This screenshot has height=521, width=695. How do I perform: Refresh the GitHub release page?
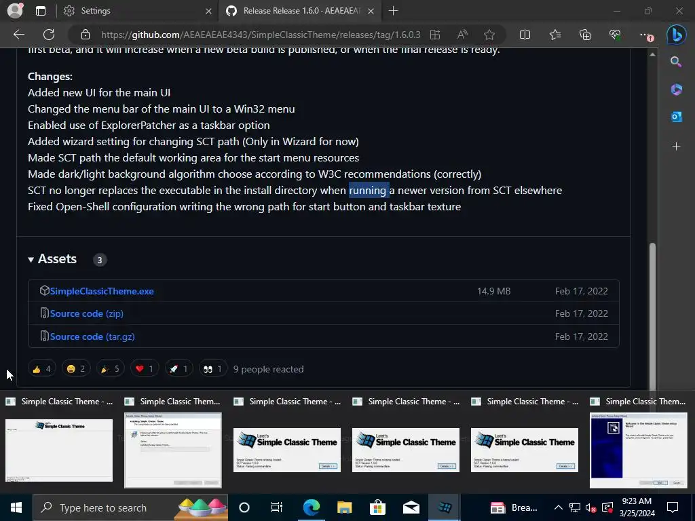point(49,35)
